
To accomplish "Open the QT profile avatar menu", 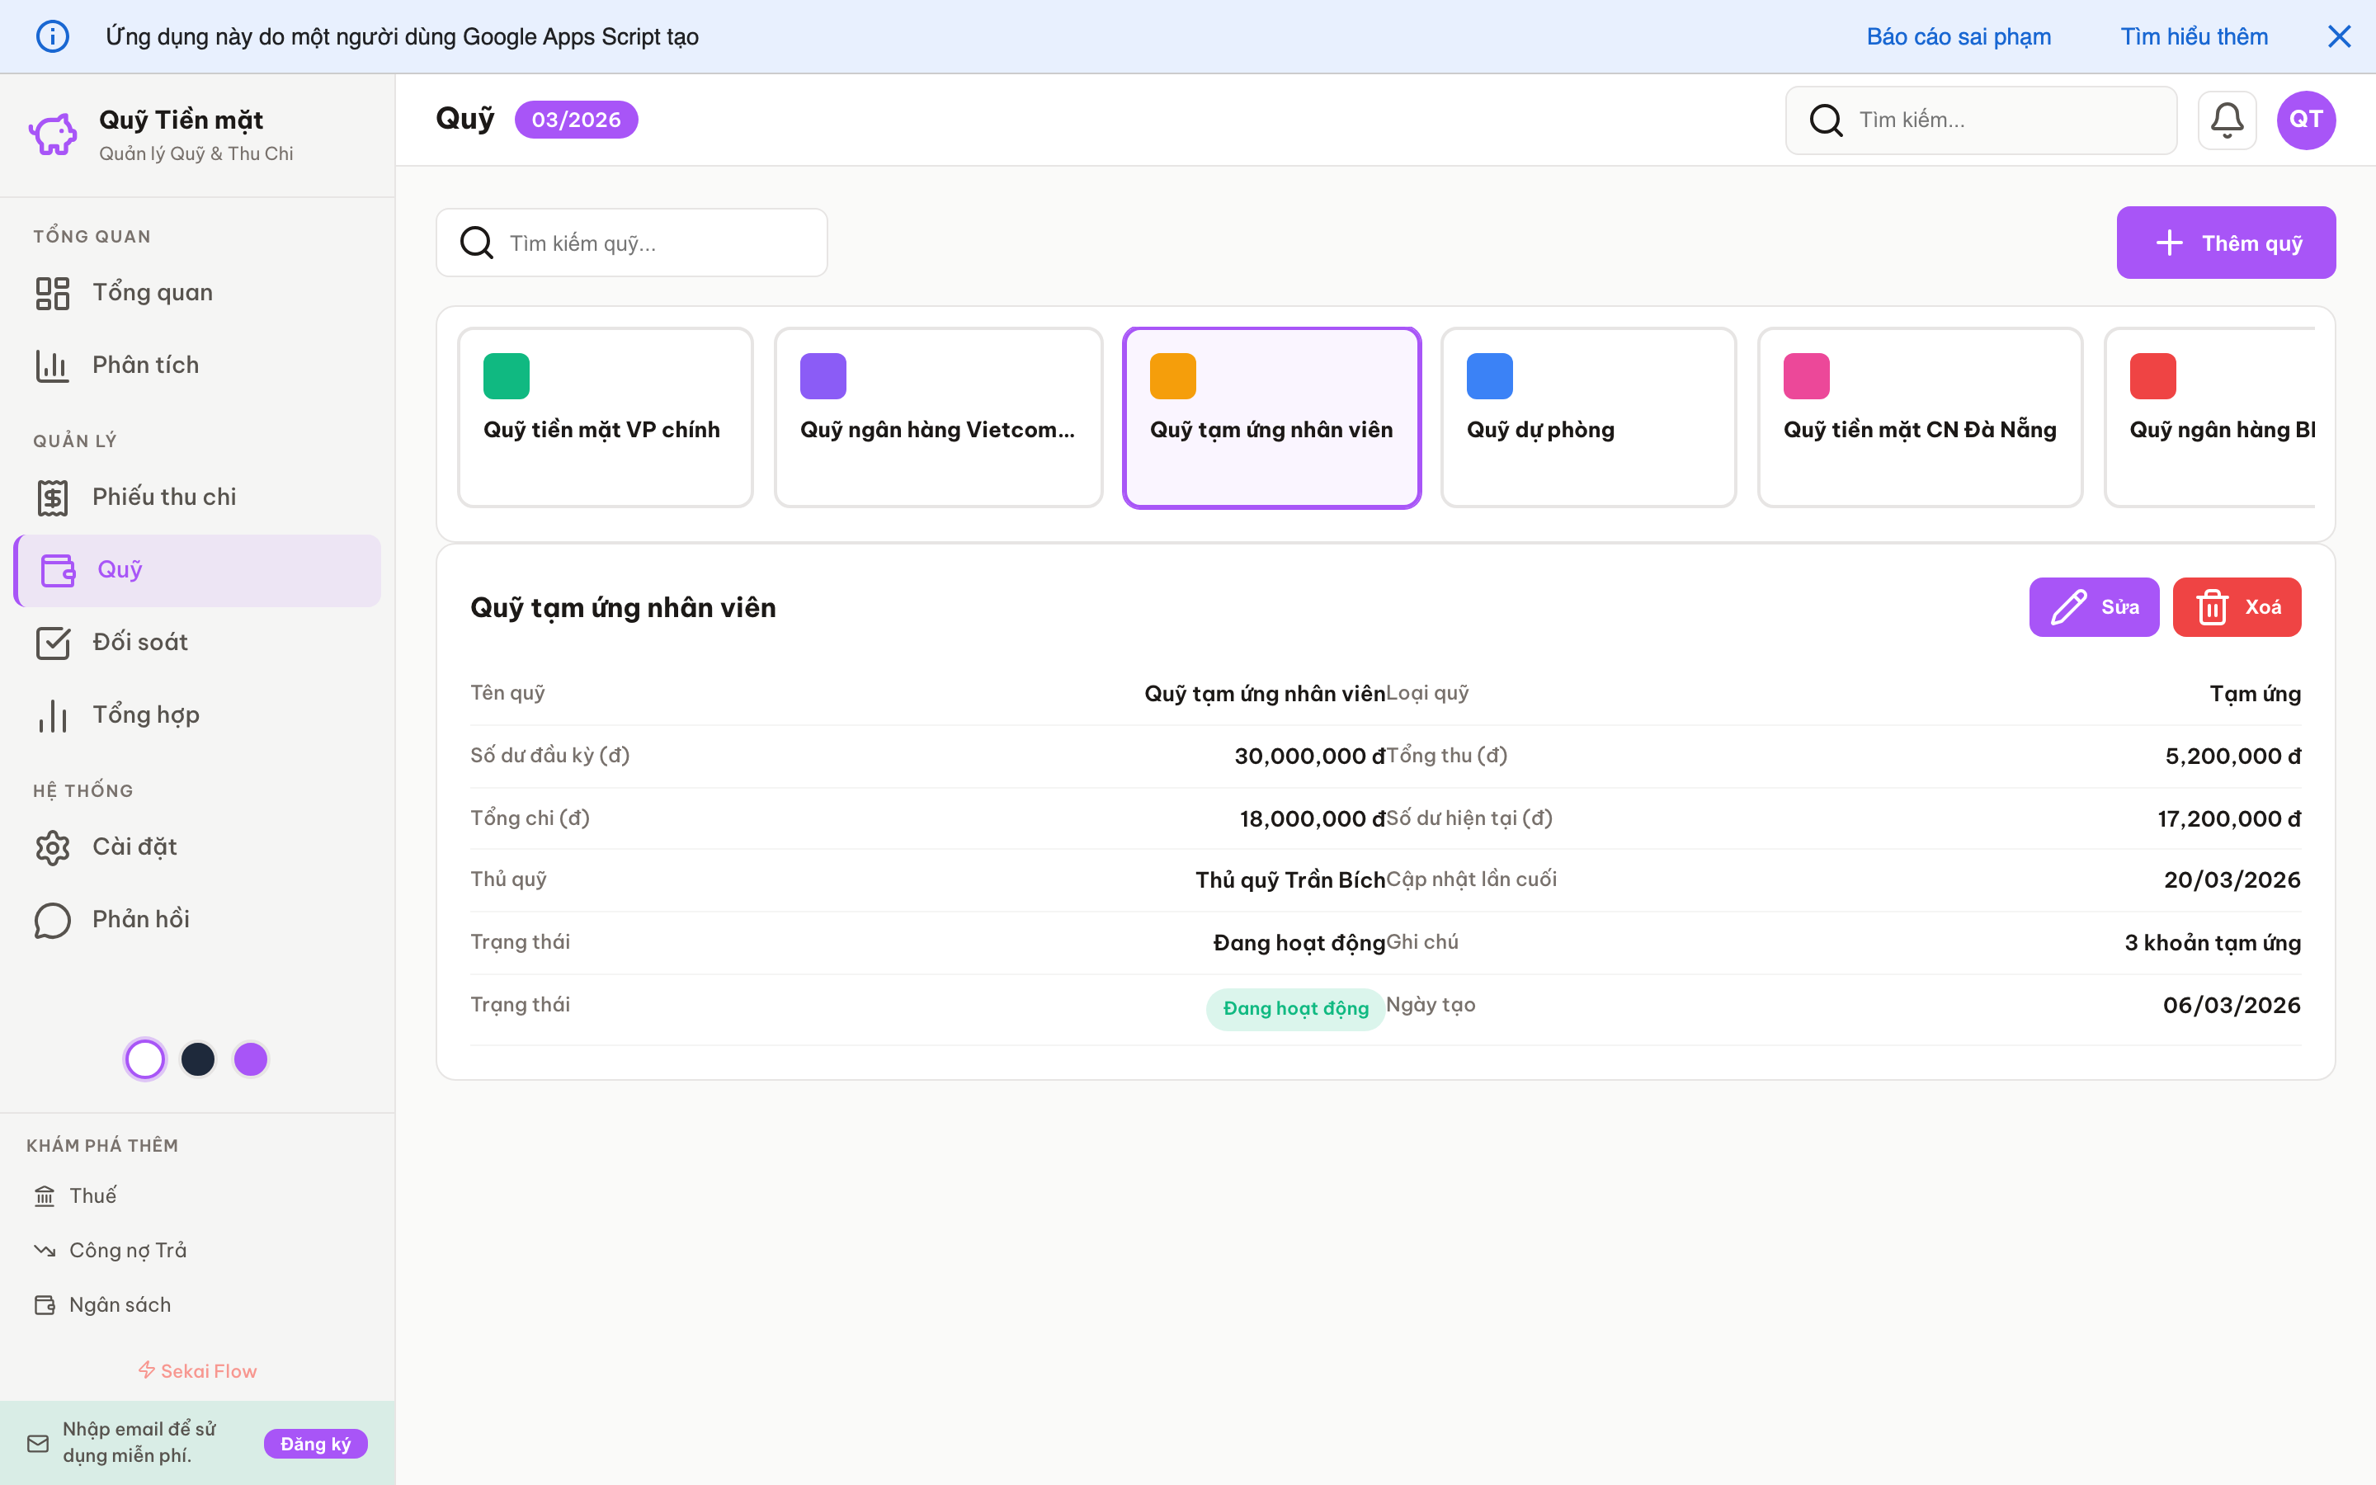I will [2304, 119].
